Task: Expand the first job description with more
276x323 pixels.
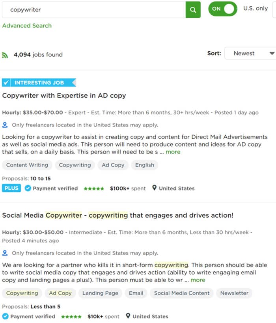Action: [173, 152]
